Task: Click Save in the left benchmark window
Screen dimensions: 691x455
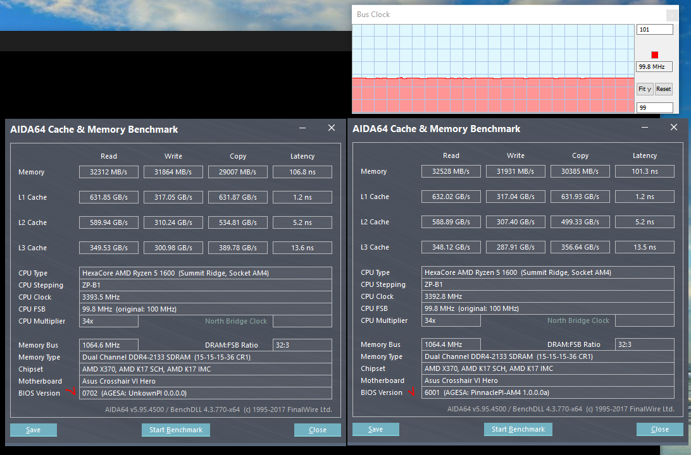Action: point(34,430)
